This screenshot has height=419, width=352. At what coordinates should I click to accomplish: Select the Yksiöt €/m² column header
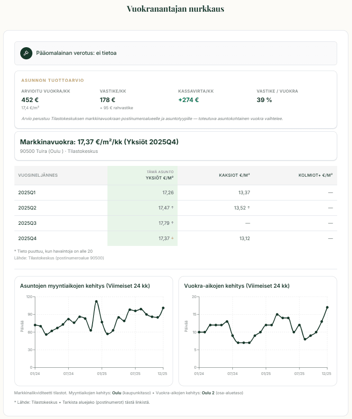pos(159,178)
